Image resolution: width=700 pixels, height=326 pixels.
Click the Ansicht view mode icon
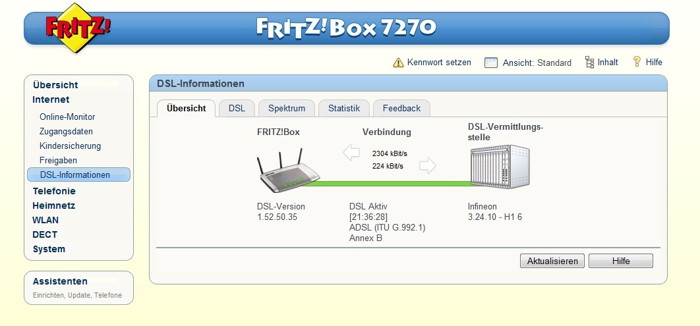491,63
